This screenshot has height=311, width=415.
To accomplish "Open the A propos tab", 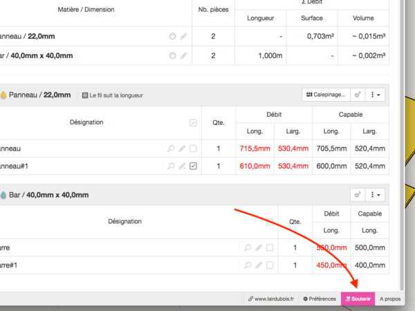I will coord(390,299).
